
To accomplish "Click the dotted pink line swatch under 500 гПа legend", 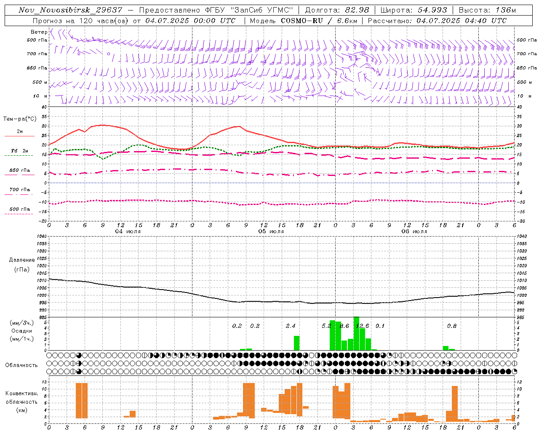I will (x=19, y=214).
